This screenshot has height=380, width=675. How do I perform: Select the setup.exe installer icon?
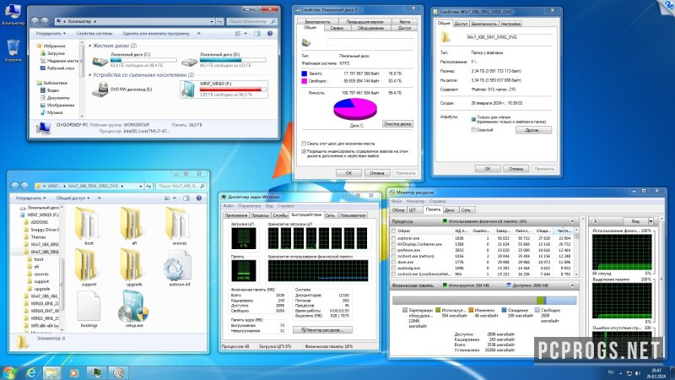[x=134, y=307]
